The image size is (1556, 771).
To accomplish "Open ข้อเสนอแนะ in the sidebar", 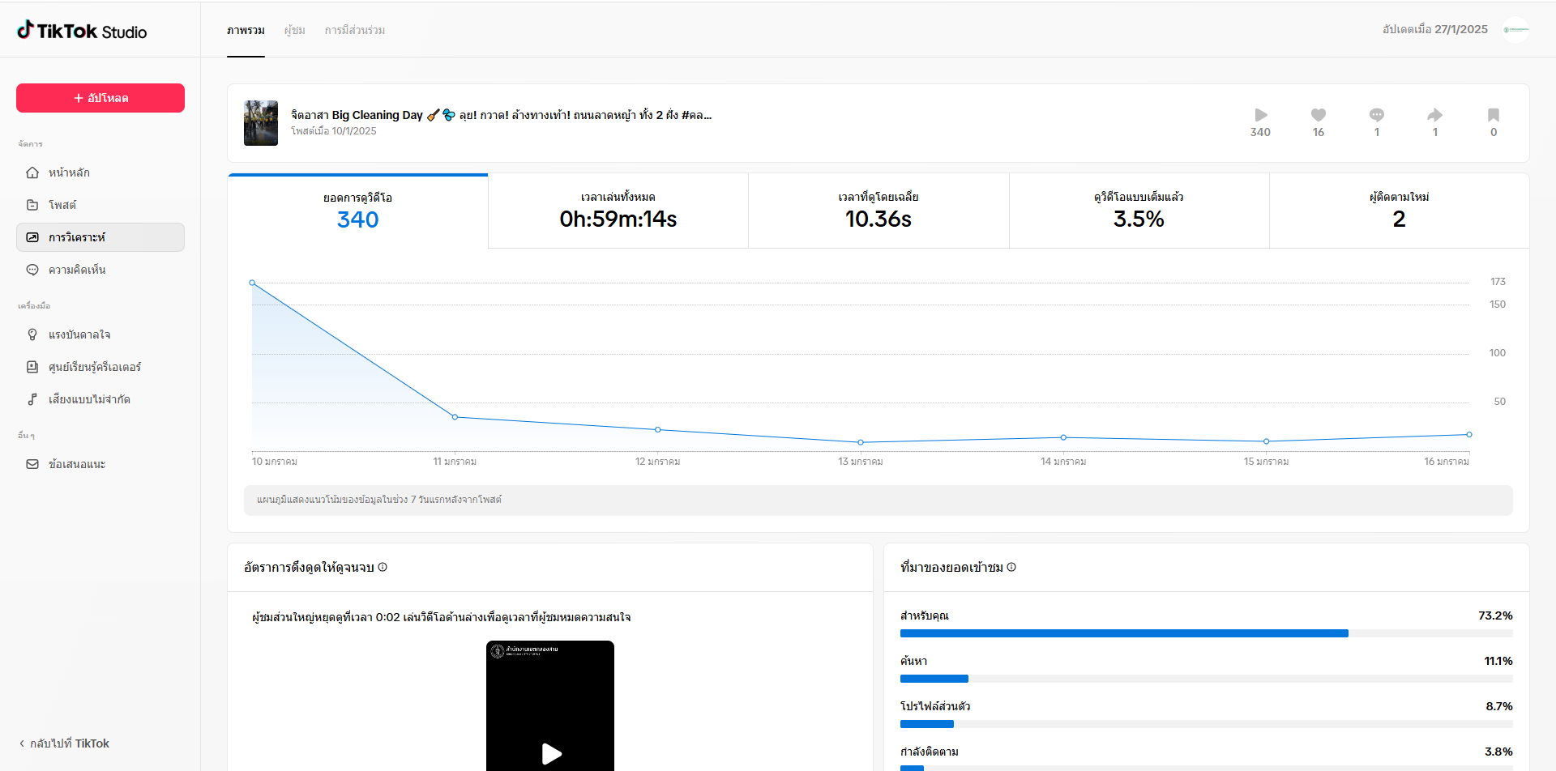I will tap(100, 464).
